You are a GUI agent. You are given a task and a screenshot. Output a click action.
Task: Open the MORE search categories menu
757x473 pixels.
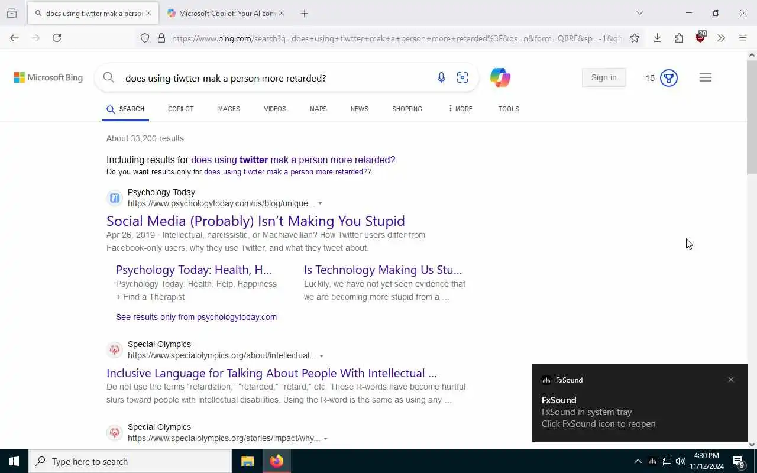[460, 109]
